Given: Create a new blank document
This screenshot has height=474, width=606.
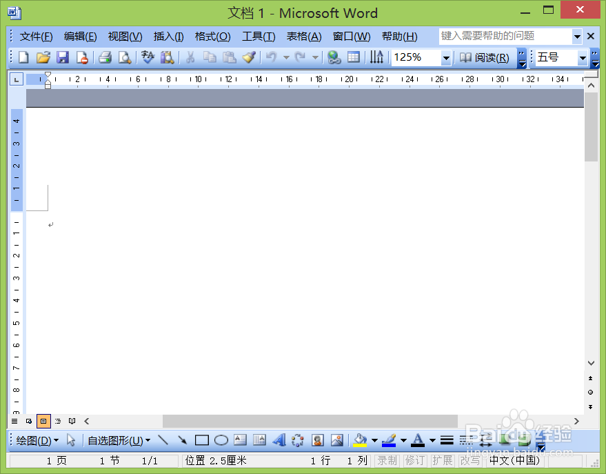Looking at the screenshot, I should click(x=23, y=57).
